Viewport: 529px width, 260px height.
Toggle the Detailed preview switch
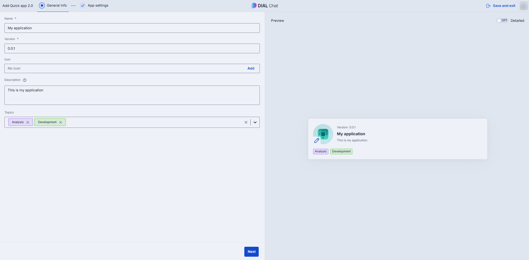502,20
